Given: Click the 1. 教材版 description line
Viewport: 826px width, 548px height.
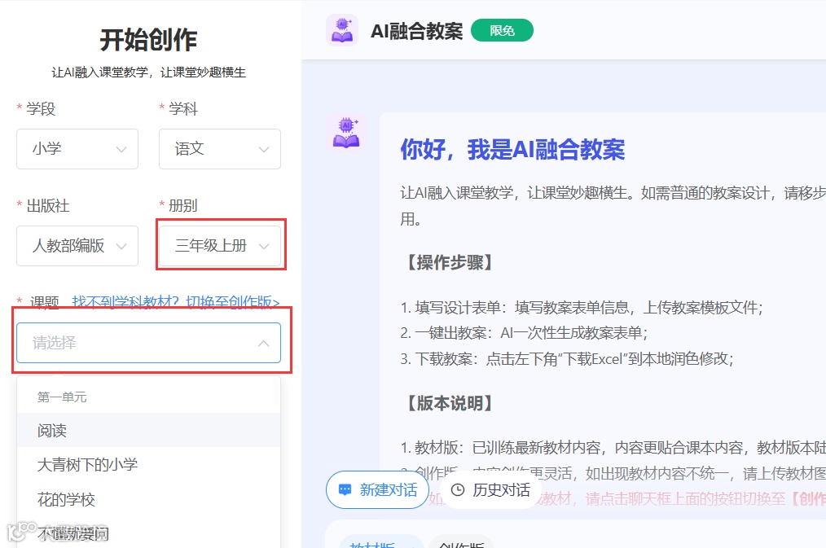Looking at the screenshot, I should pyautogui.click(x=613, y=448).
